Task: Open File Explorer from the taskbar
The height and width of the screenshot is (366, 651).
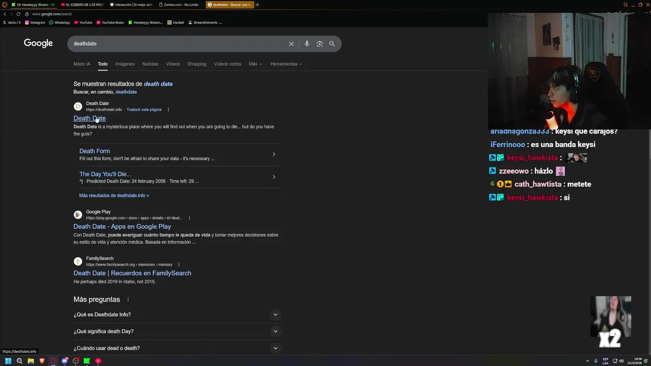Action: click(31, 361)
